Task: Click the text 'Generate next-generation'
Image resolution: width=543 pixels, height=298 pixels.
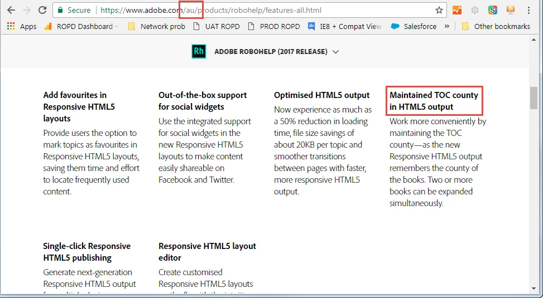Action: tap(88, 272)
